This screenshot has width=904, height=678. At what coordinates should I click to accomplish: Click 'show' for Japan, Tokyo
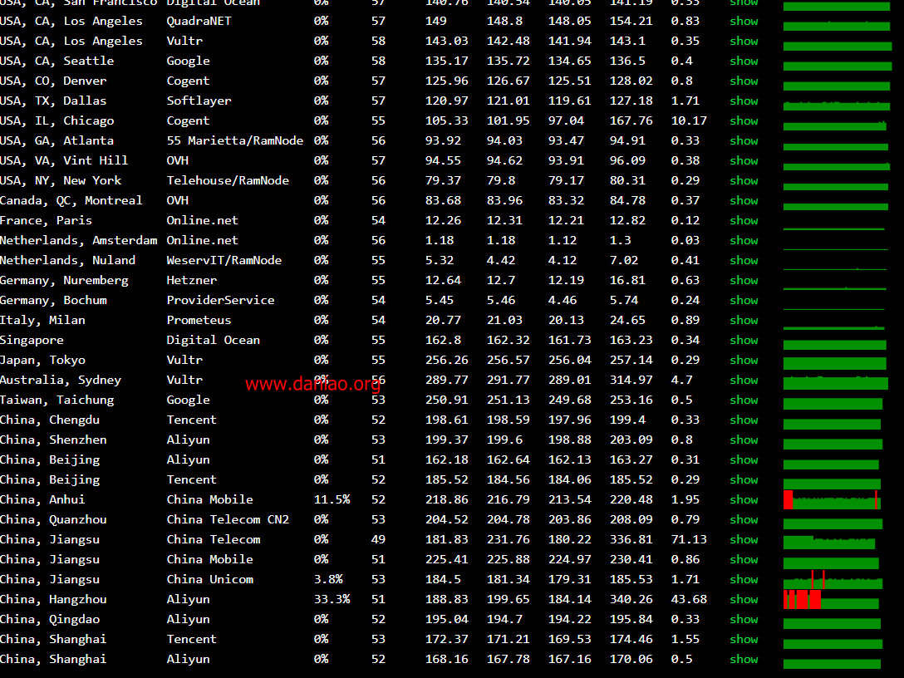(744, 361)
